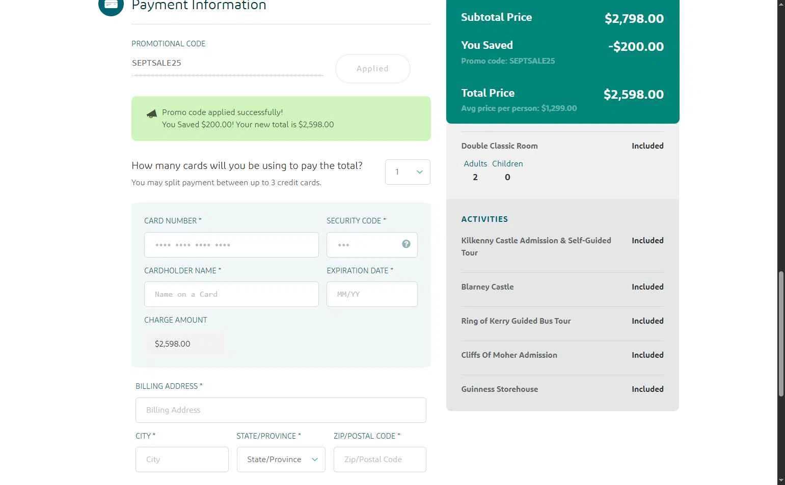The height and width of the screenshot is (485, 785).
Task: Click 'Included' beside Blarney Castle
Action: (647, 287)
